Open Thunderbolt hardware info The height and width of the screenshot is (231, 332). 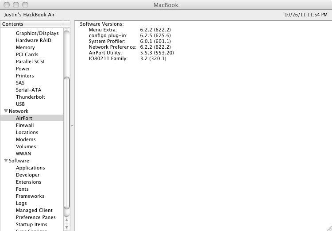[x=31, y=97]
